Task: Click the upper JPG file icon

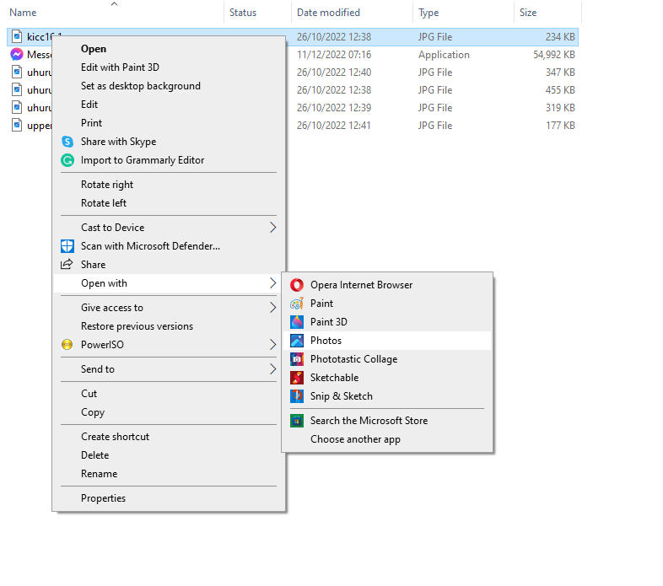Action: [x=17, y=126]
